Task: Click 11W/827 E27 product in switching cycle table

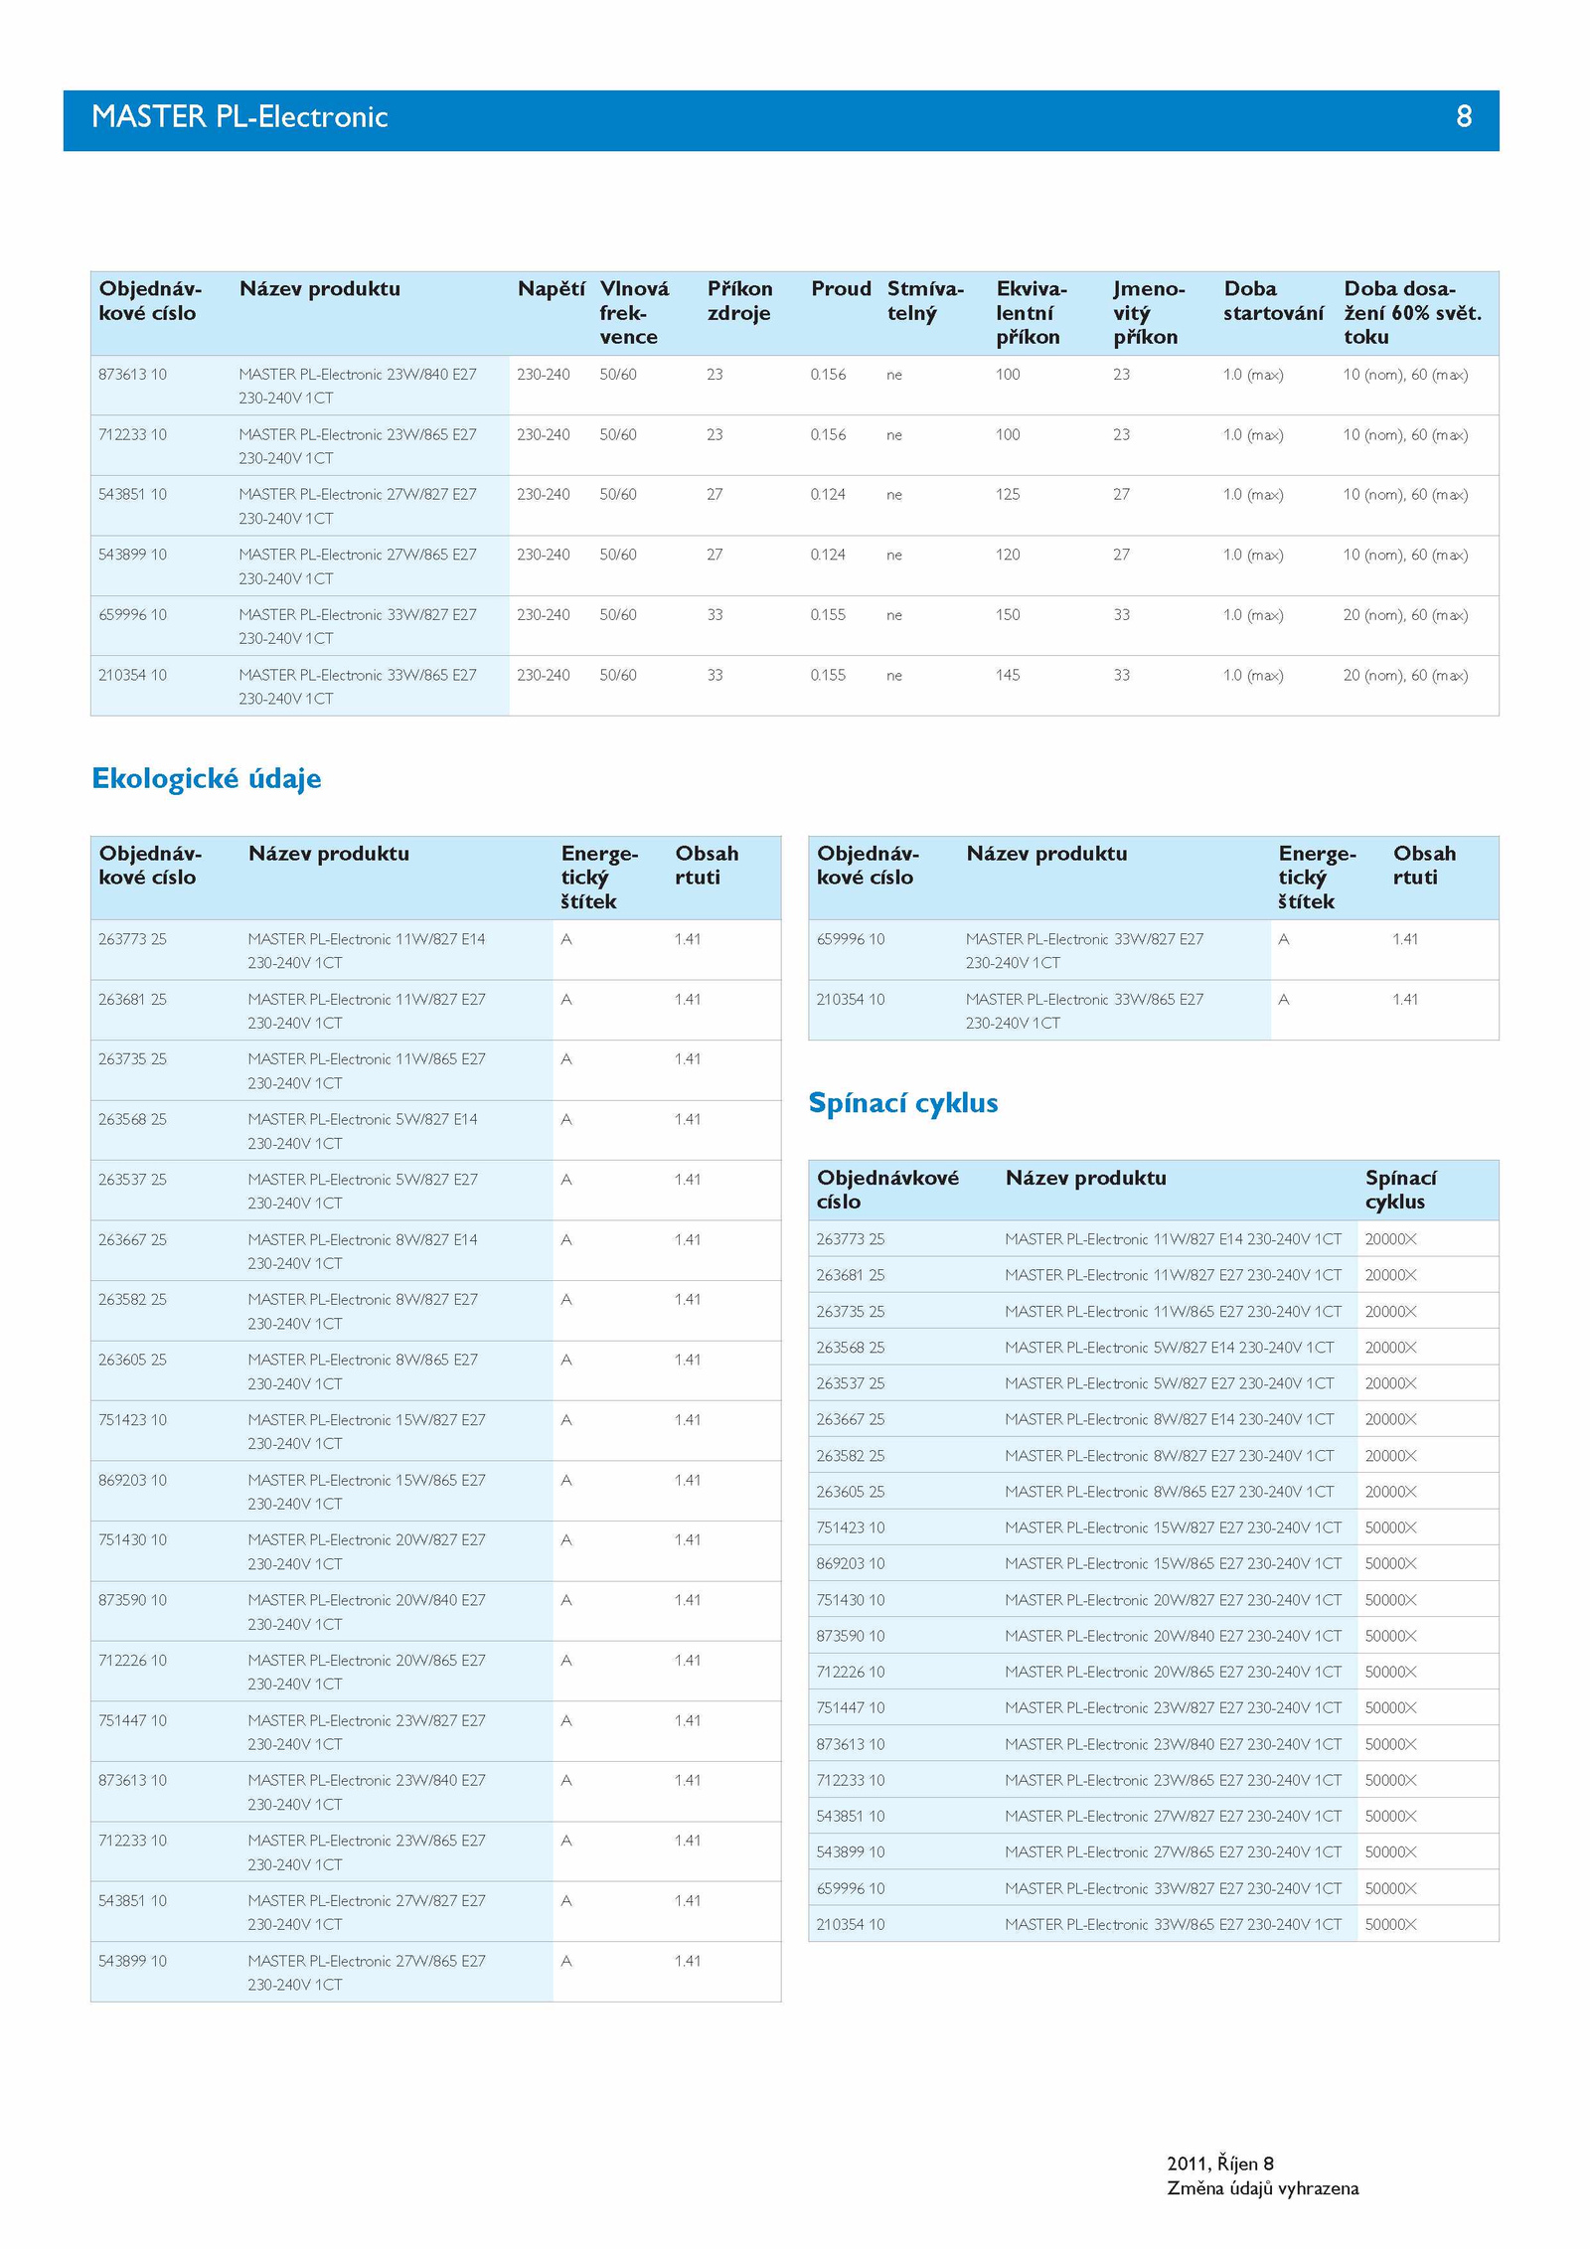Action: [1173, 1275]
